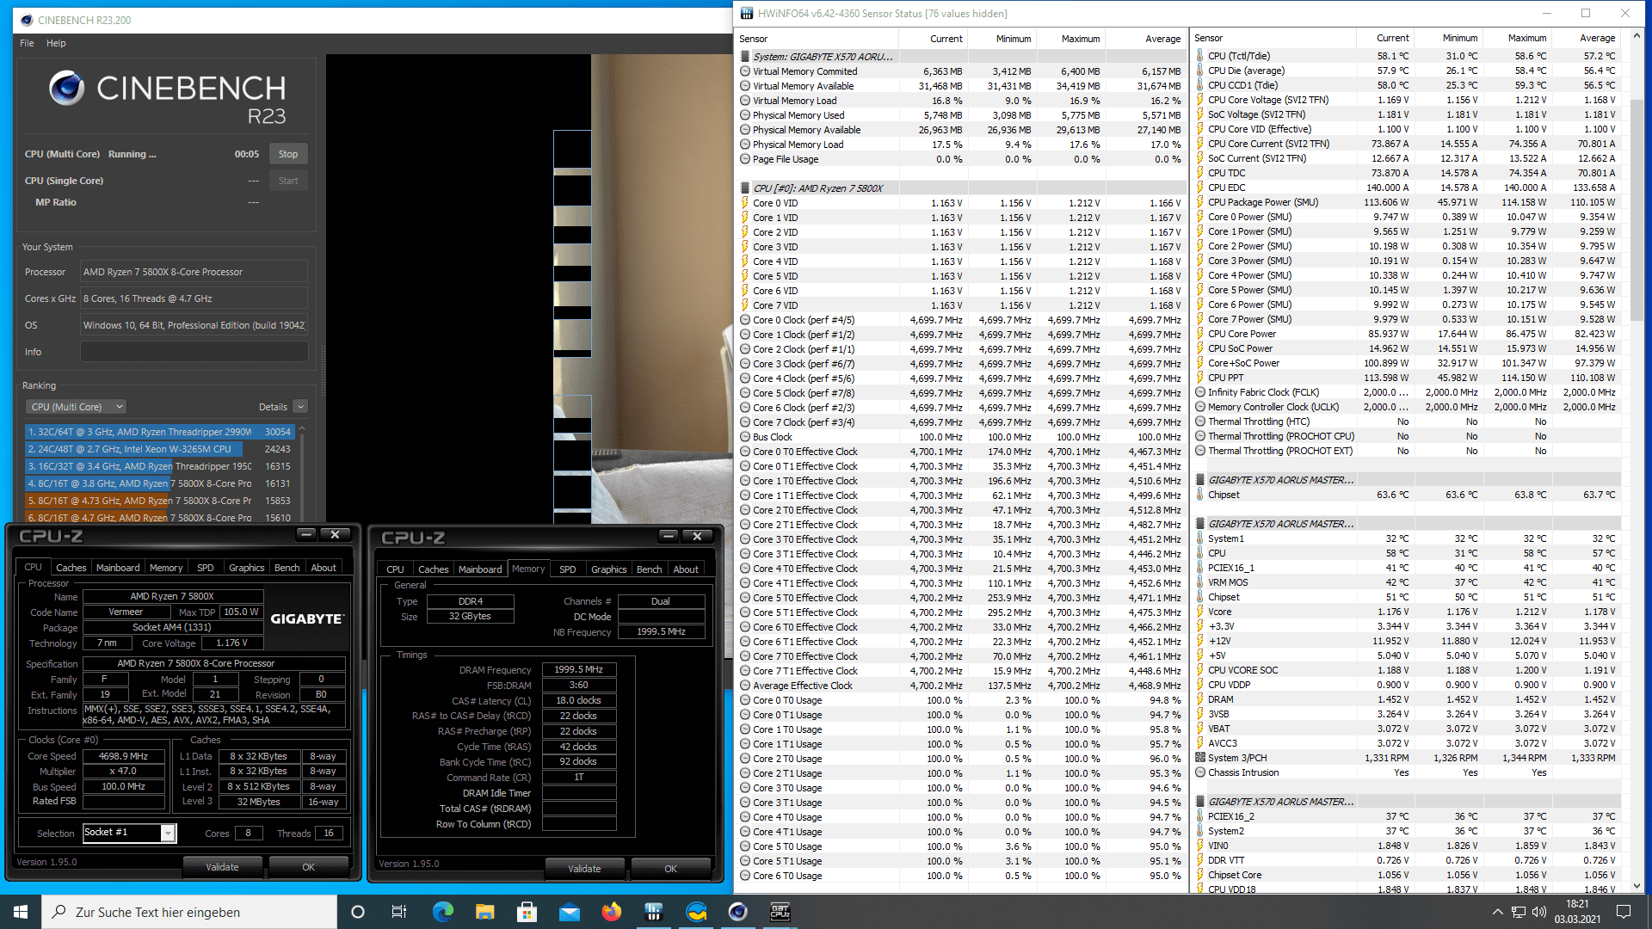
Task: Launch Microsoft Edge from the taskbar
Action: coord(442,912)
